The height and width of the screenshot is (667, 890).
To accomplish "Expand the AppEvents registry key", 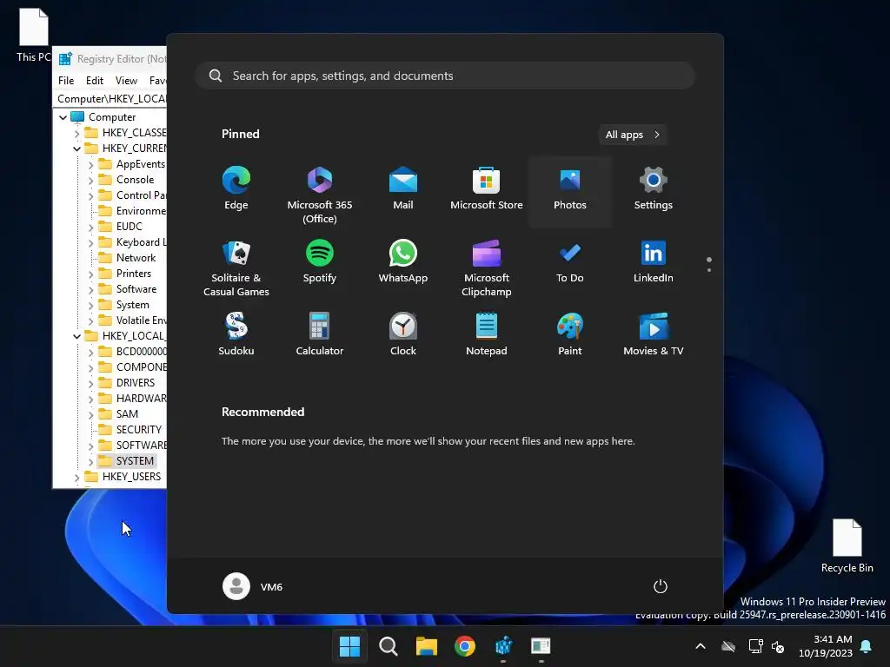I will pos(90,164).
